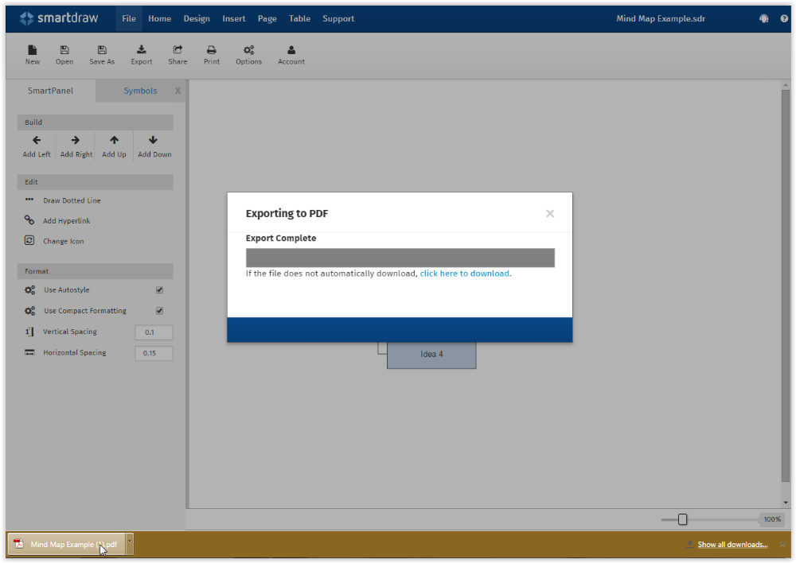This screenshot has height=563, width=796.
Task: Click the Export toolbar icon
Action: coord(142,50)
